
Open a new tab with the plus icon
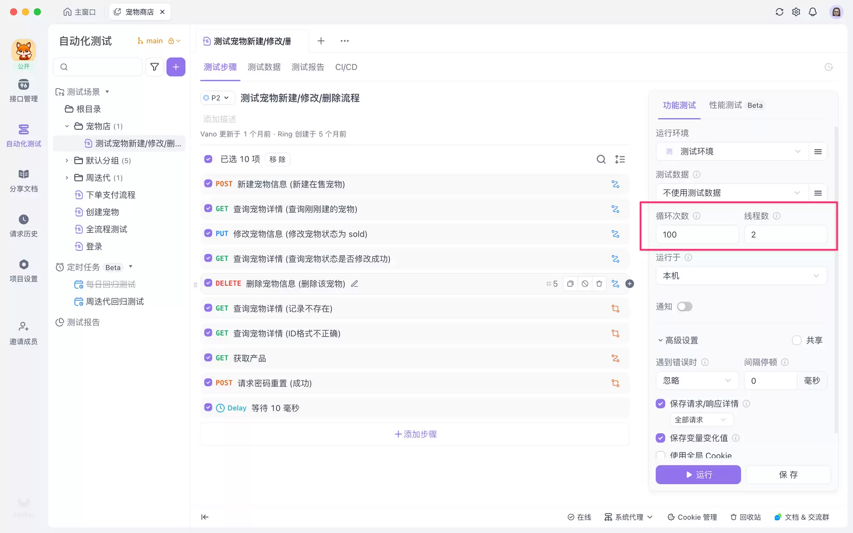pos(321,41)
